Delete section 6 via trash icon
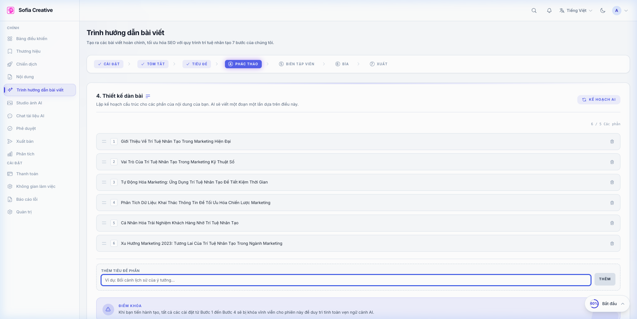Viewport: 637px width, 319px height. pyautogui.click(x=612, y=243)
